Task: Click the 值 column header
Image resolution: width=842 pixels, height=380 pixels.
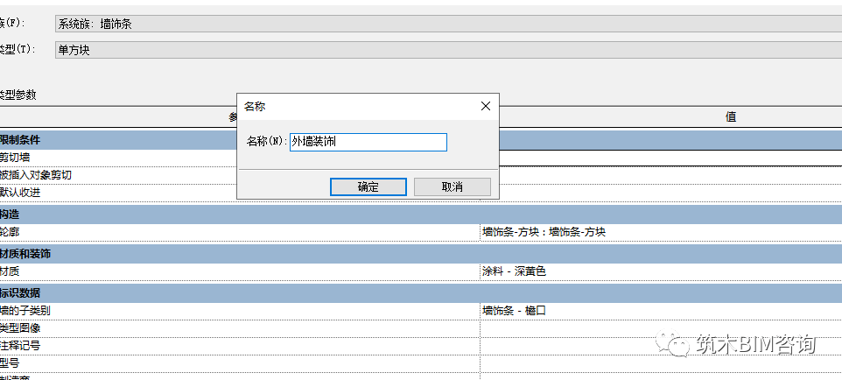Action: click(x=729, y=116)
